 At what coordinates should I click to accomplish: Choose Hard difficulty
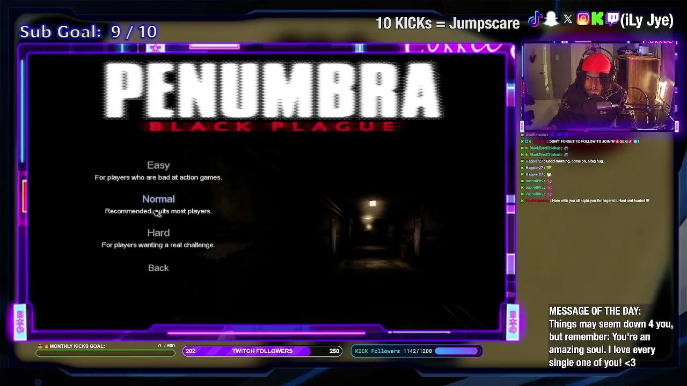[x=158, y=233]
